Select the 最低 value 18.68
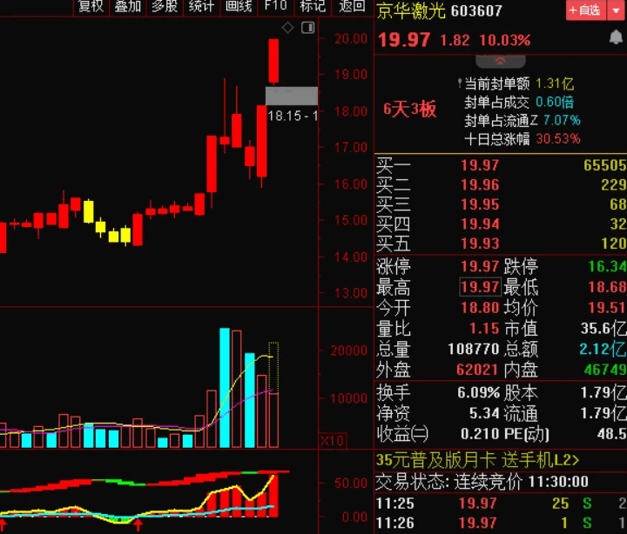Image resolution: width=627 pixels, height=534 pixels. (x=607, y=287)
